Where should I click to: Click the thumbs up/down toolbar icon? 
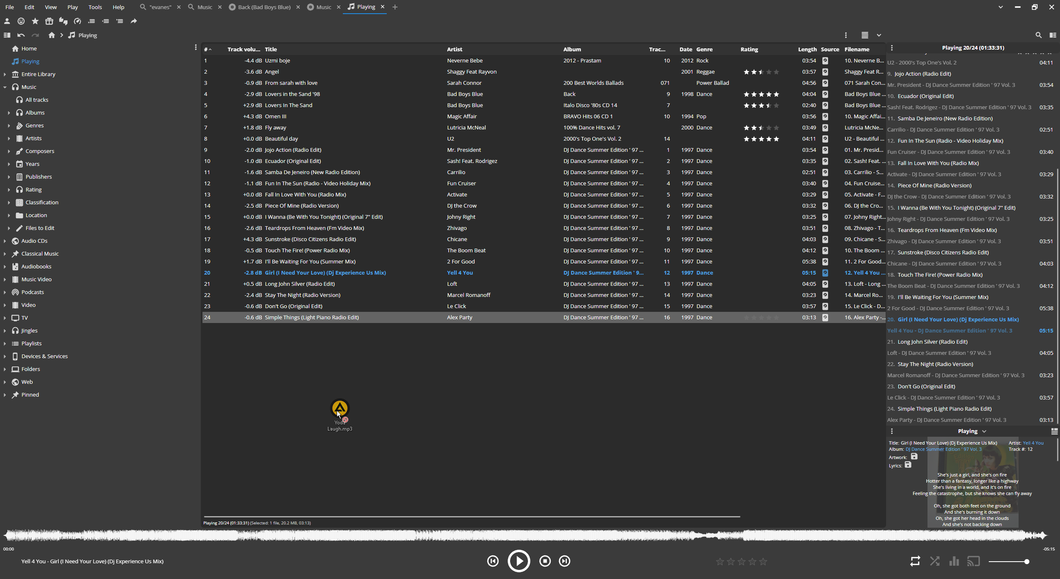click(x=63, y=21)
